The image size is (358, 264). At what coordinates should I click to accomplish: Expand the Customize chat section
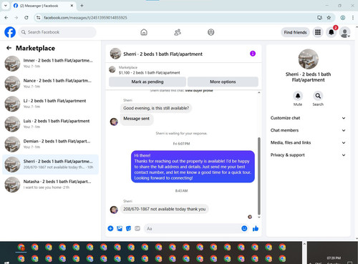click(x=308, y=118)
